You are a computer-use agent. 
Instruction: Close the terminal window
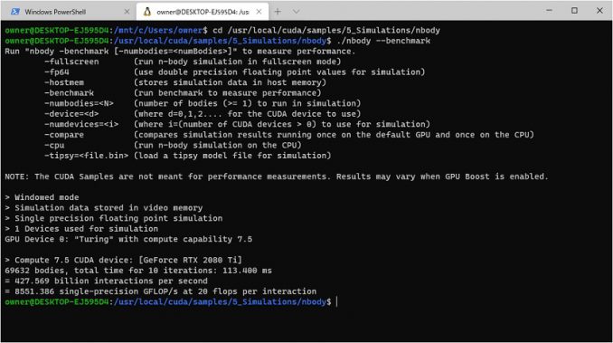click(x=599, y=11)
